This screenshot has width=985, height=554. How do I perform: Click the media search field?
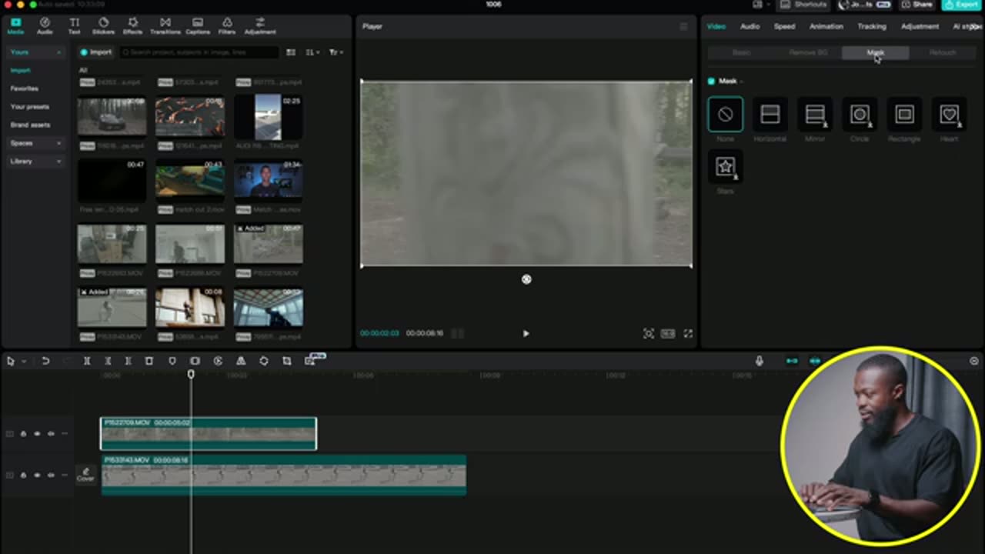tap(200, 52)
